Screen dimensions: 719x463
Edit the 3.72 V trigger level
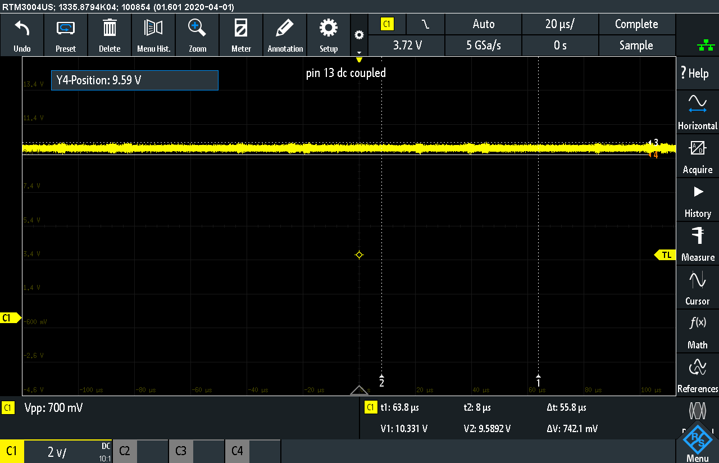pos(407,46)
